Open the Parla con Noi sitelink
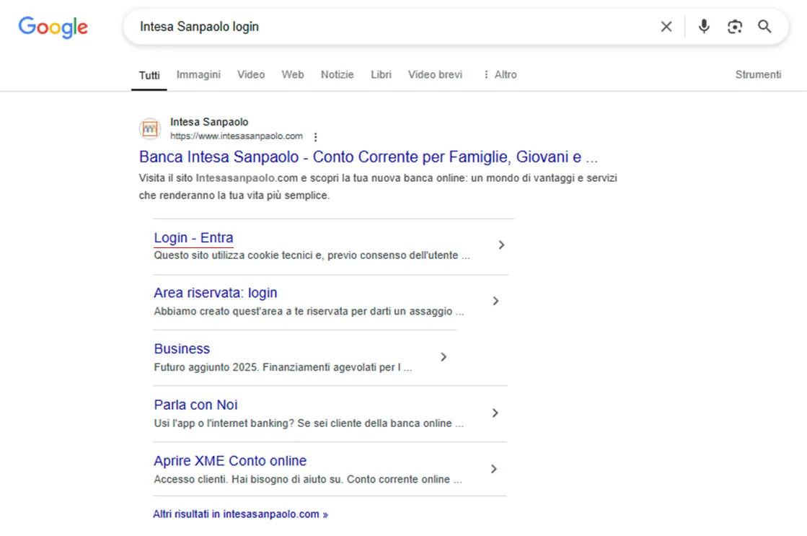 (x=195, y=405)
